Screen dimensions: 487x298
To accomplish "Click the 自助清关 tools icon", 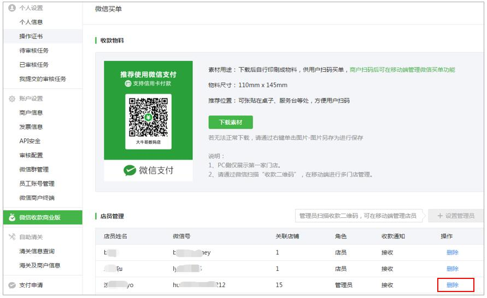I will (12, 237).
